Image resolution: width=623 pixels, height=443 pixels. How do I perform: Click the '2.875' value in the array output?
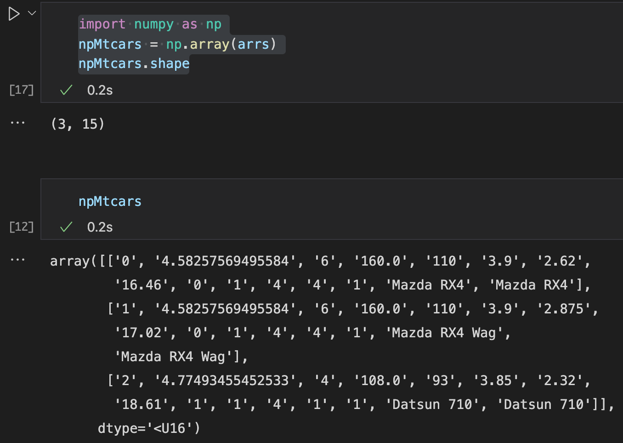tap(564, 309)
